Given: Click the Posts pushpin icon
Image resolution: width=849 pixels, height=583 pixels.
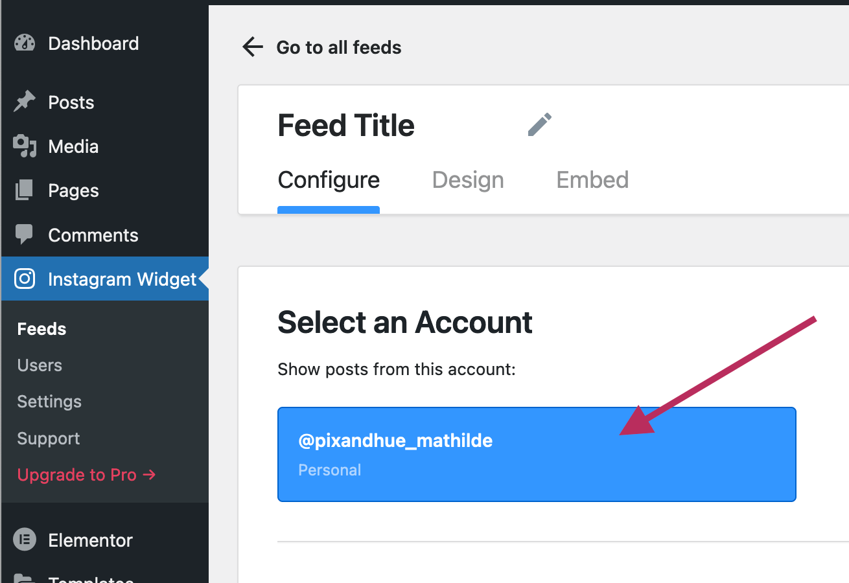Looking at the screenshot, I should [x=25, y=102].
